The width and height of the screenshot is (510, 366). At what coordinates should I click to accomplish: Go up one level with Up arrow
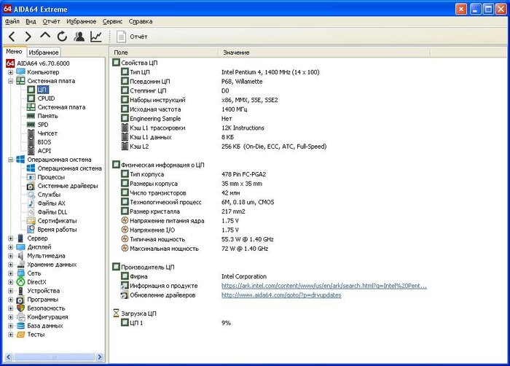tap(45, 36)
